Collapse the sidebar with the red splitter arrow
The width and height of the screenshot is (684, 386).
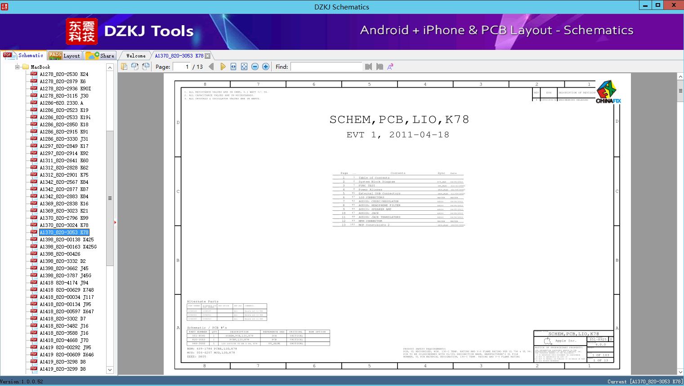click(x=115, y=222)
